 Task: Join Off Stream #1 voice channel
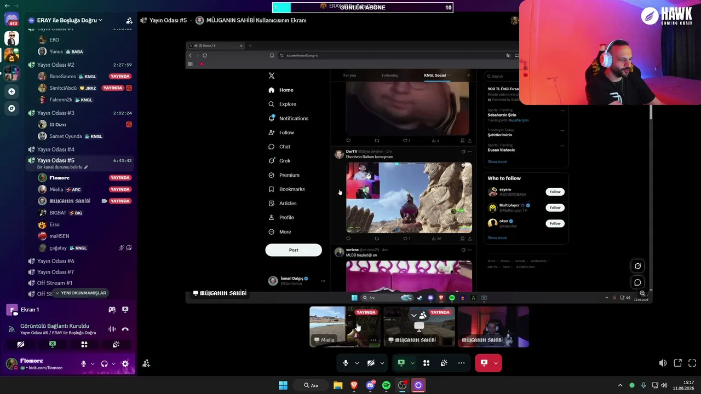pyautogui.click(x=80, y=283)
